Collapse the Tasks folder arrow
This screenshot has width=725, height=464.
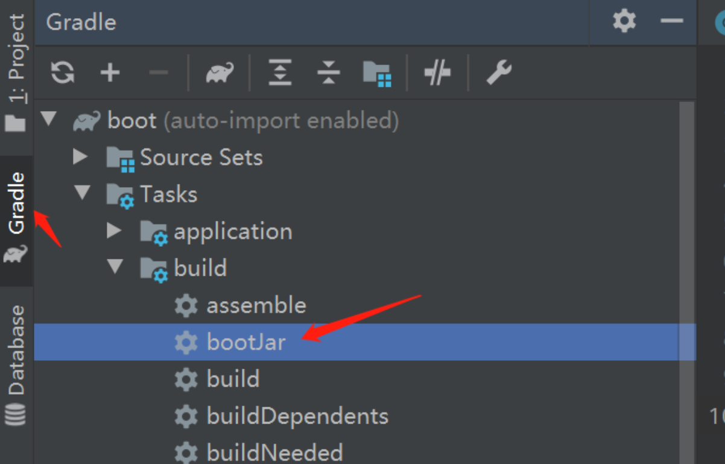pyautogui.click(x=82, y=194)
